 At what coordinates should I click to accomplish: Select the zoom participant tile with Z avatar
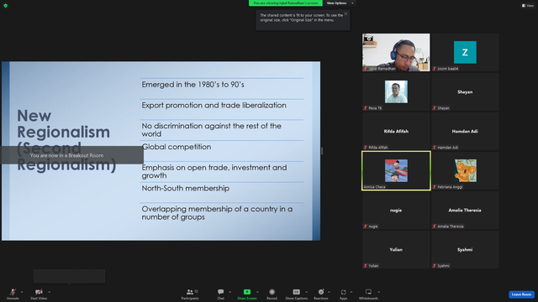point(465,52)
